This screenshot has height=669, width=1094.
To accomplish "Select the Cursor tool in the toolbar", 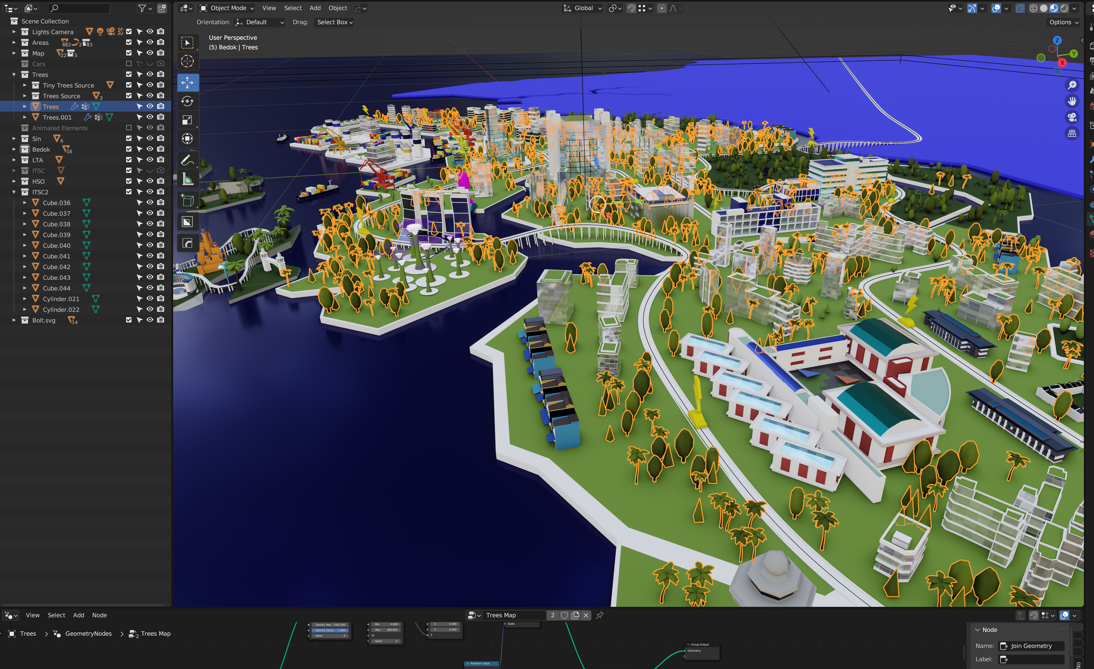I will point(187,61).
